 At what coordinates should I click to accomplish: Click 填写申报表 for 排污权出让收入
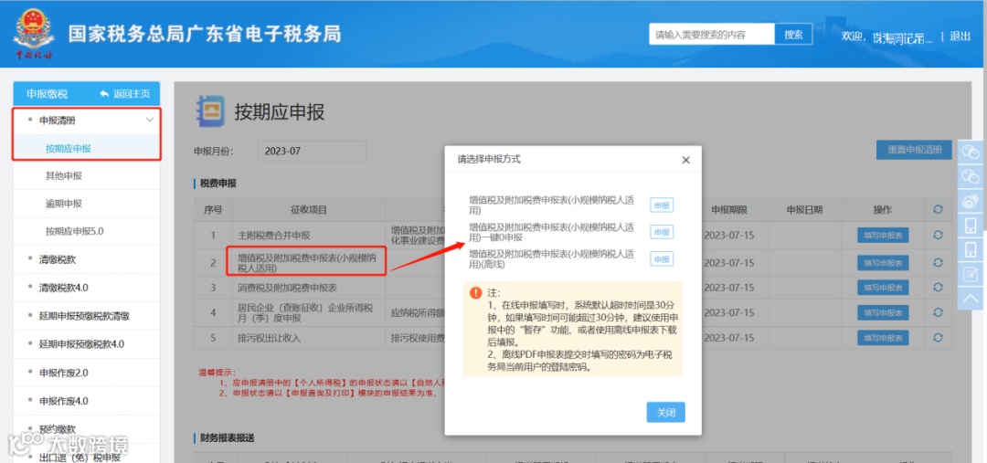click(883, 338)
